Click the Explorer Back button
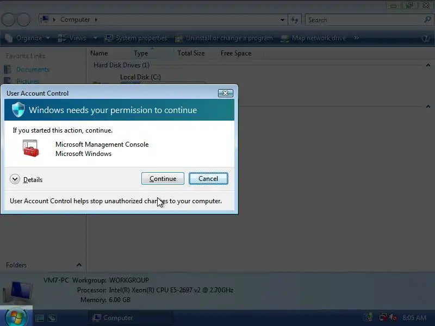 (8, 20)
